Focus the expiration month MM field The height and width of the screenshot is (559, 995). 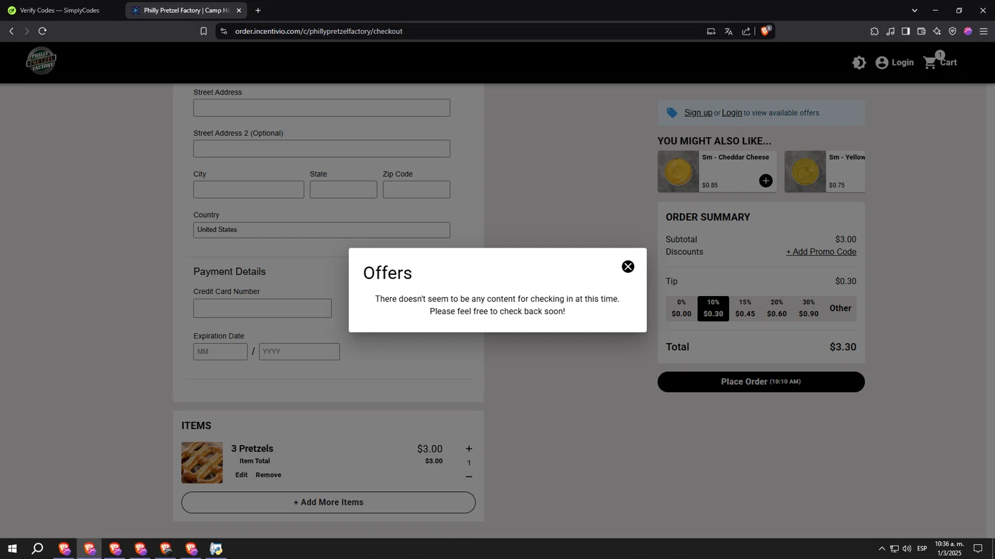point(220,352)
